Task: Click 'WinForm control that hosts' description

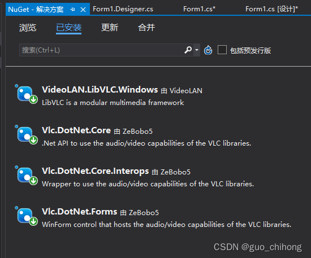Action: point(167,225)
